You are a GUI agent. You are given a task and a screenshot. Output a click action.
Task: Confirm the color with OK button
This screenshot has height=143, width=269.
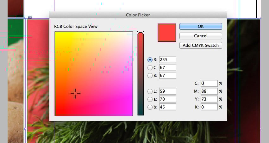[201, 26]
